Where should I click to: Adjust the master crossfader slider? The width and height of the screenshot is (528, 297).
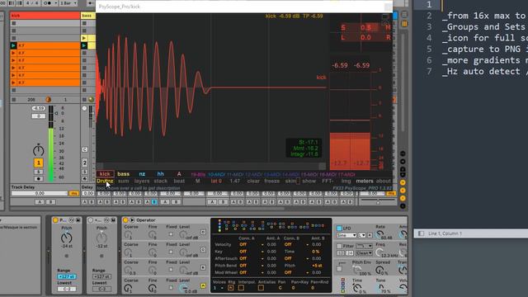click(x=378, y=201)
